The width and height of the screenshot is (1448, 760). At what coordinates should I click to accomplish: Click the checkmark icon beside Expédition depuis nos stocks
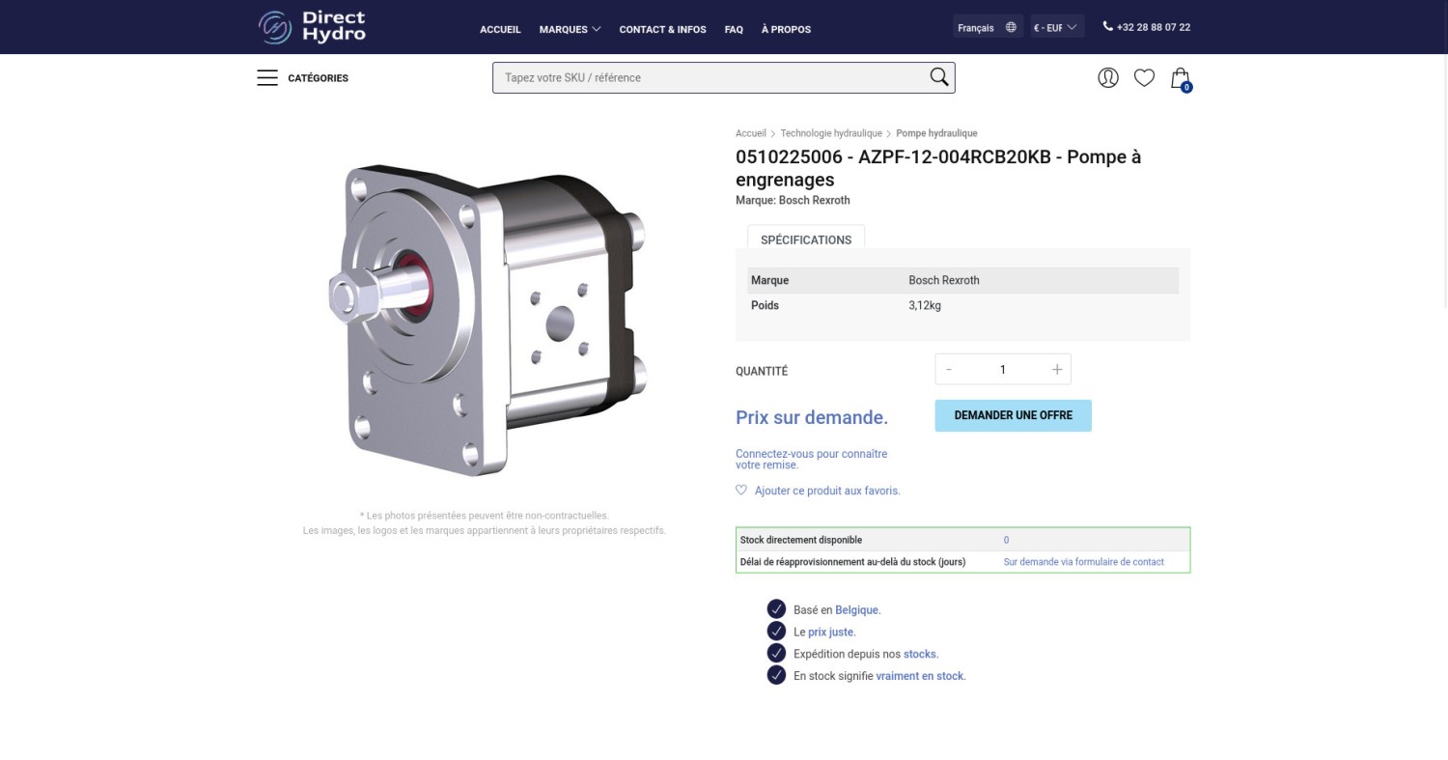click(x=776, y=654)
